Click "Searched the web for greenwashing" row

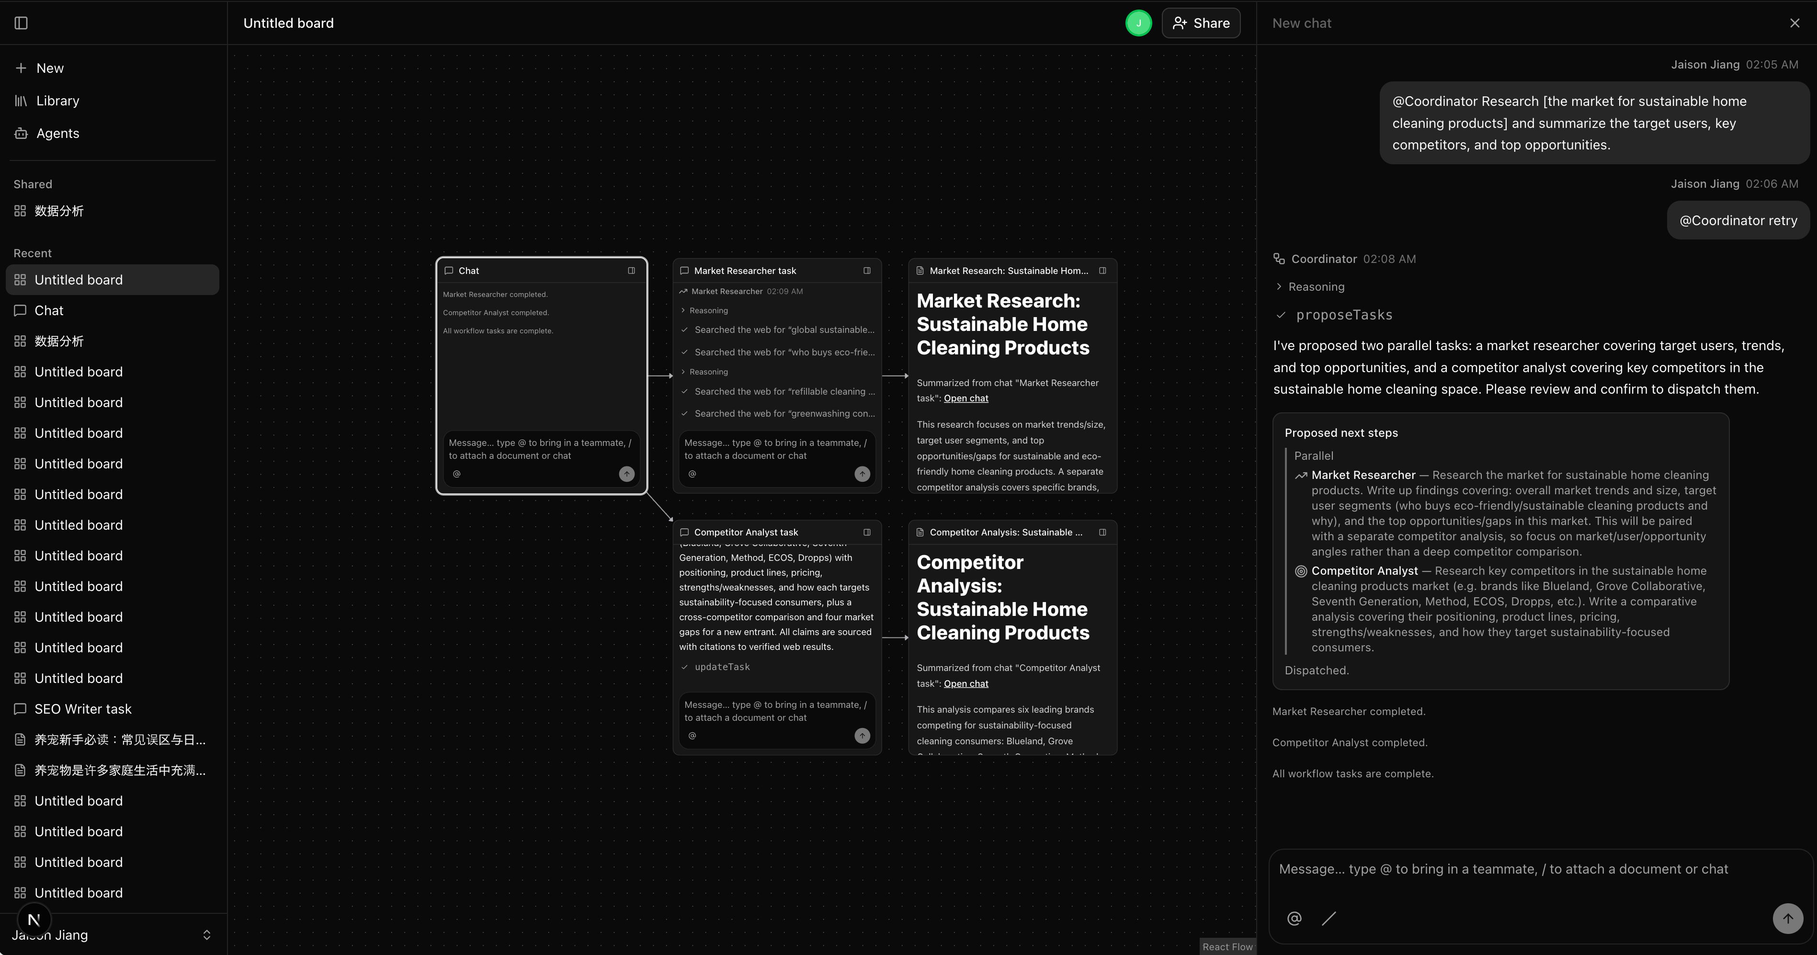777,414
